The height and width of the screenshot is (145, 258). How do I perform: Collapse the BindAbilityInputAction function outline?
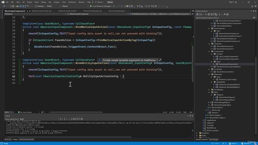[x=21, y=63]
